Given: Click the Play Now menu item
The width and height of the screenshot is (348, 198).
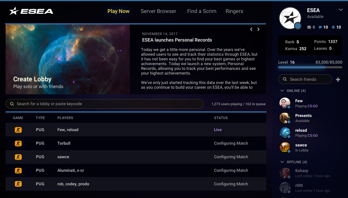Looking at the screenshot, I should tap(118, 11).
